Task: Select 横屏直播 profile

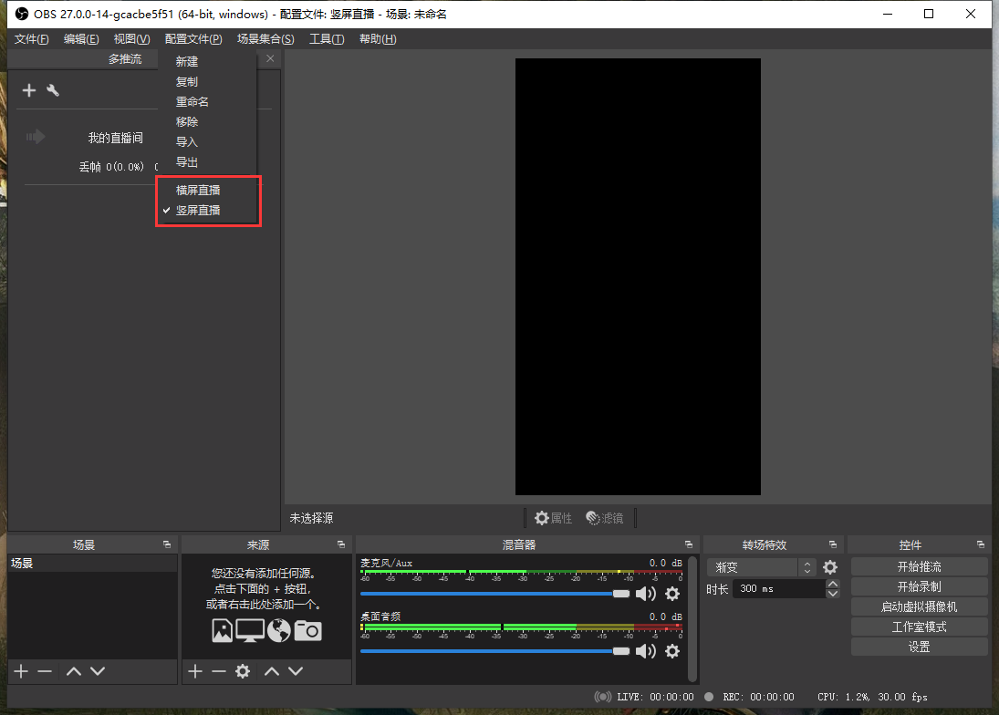Action: click(198, 191)
